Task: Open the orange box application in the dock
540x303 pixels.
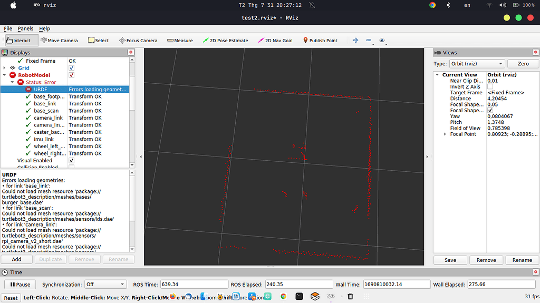Action: (x=315, y=296)
